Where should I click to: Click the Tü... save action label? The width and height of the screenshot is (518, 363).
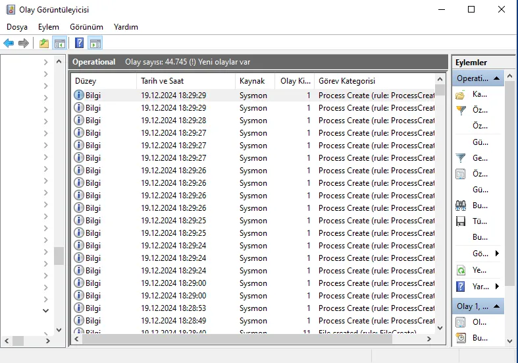click(479, 221)
